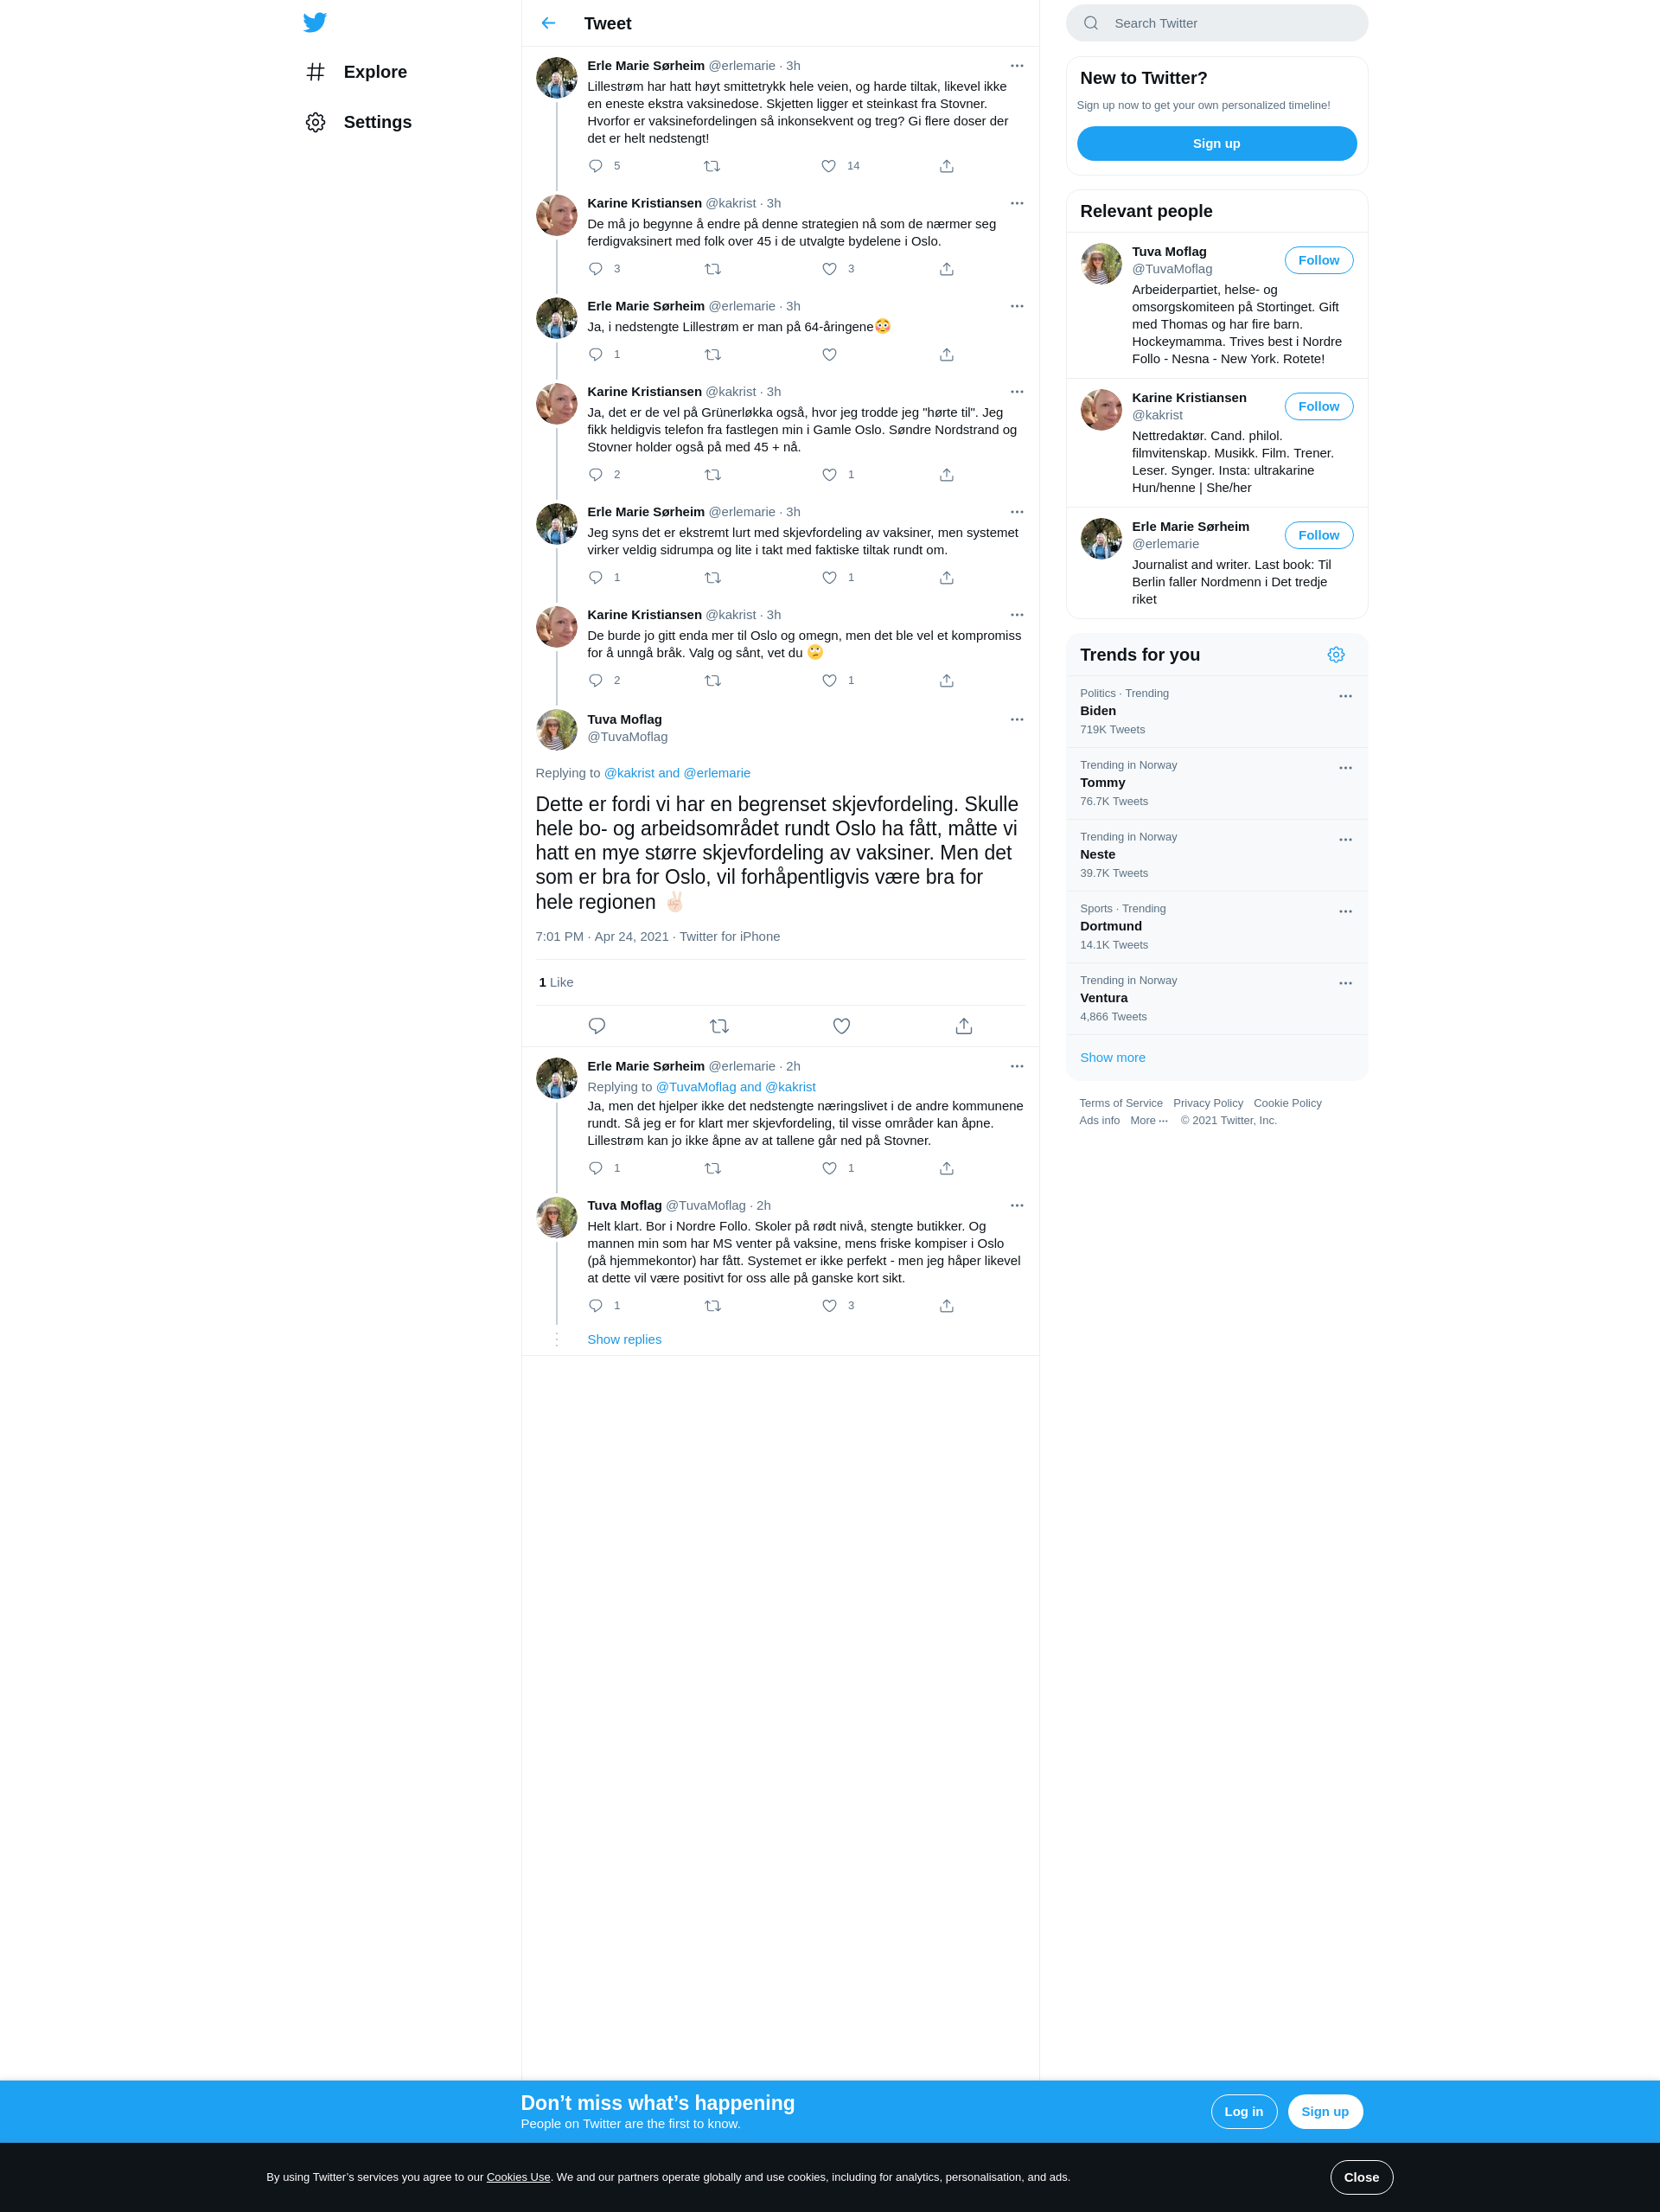
Task: Go back using the arrow icon
Action: (x=548, y=23)
